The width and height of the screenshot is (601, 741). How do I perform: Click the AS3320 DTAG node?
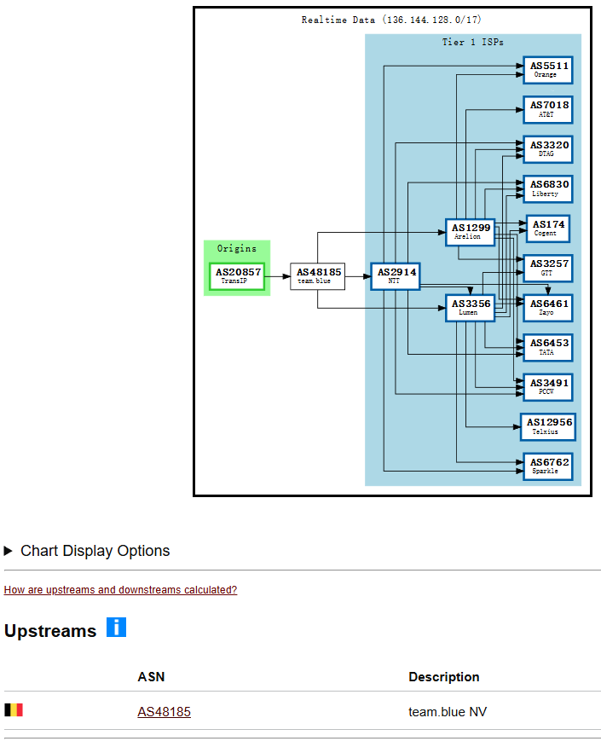click(547, 149)
